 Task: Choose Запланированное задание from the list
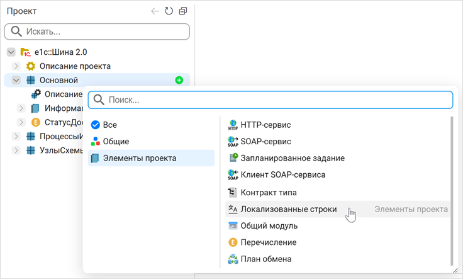click(338, 158)
